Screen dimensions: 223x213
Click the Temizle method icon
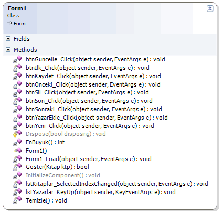tap(17, 200)
